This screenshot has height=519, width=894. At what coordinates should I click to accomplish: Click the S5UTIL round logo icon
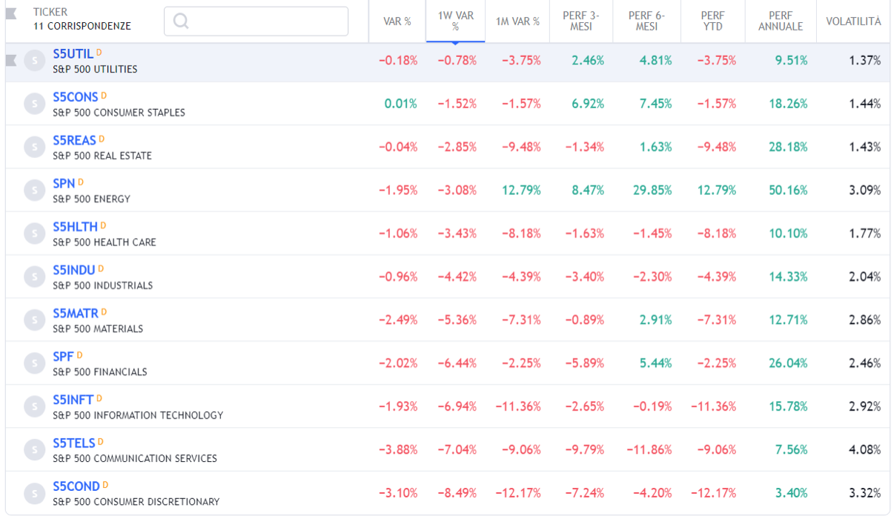tap(34, 61)
